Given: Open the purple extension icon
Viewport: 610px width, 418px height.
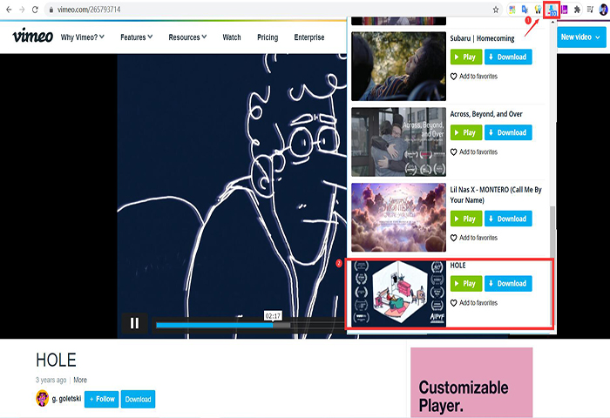Looking at the screenshot, I should 564,10.
